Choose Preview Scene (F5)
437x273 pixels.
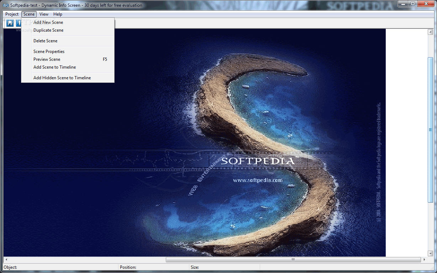[68, 59]
